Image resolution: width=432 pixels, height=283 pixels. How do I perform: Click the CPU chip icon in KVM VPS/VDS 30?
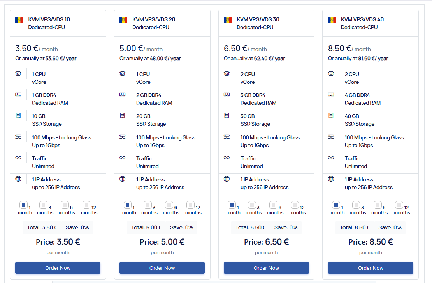click(x=227, y=74)
